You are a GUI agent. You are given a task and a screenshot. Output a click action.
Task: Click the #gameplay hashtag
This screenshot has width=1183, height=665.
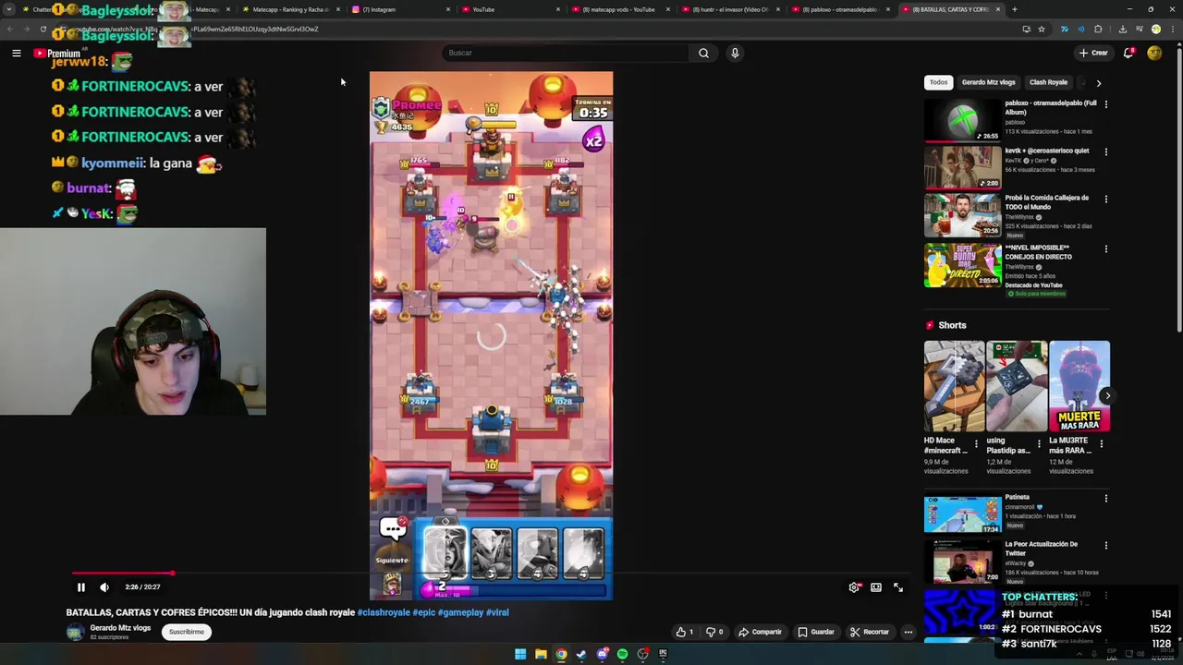point(460,612)
